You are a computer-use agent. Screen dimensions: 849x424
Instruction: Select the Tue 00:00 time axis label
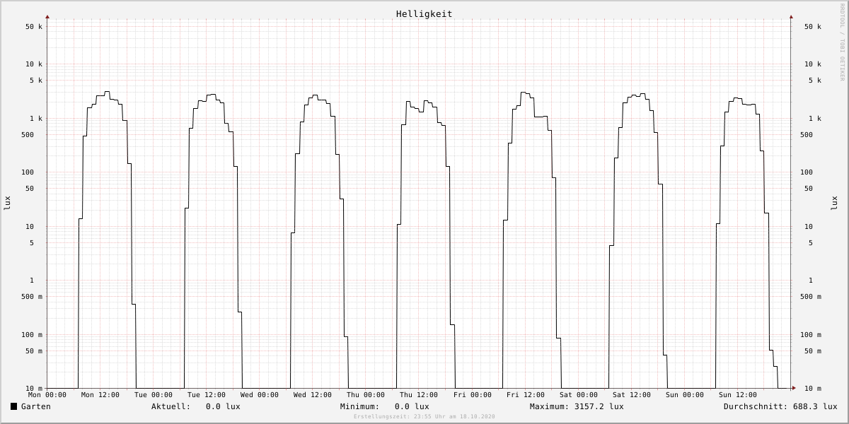(x=154, y=395)
